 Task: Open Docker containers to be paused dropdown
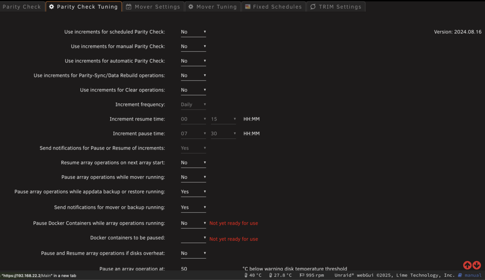click(194, 238)
